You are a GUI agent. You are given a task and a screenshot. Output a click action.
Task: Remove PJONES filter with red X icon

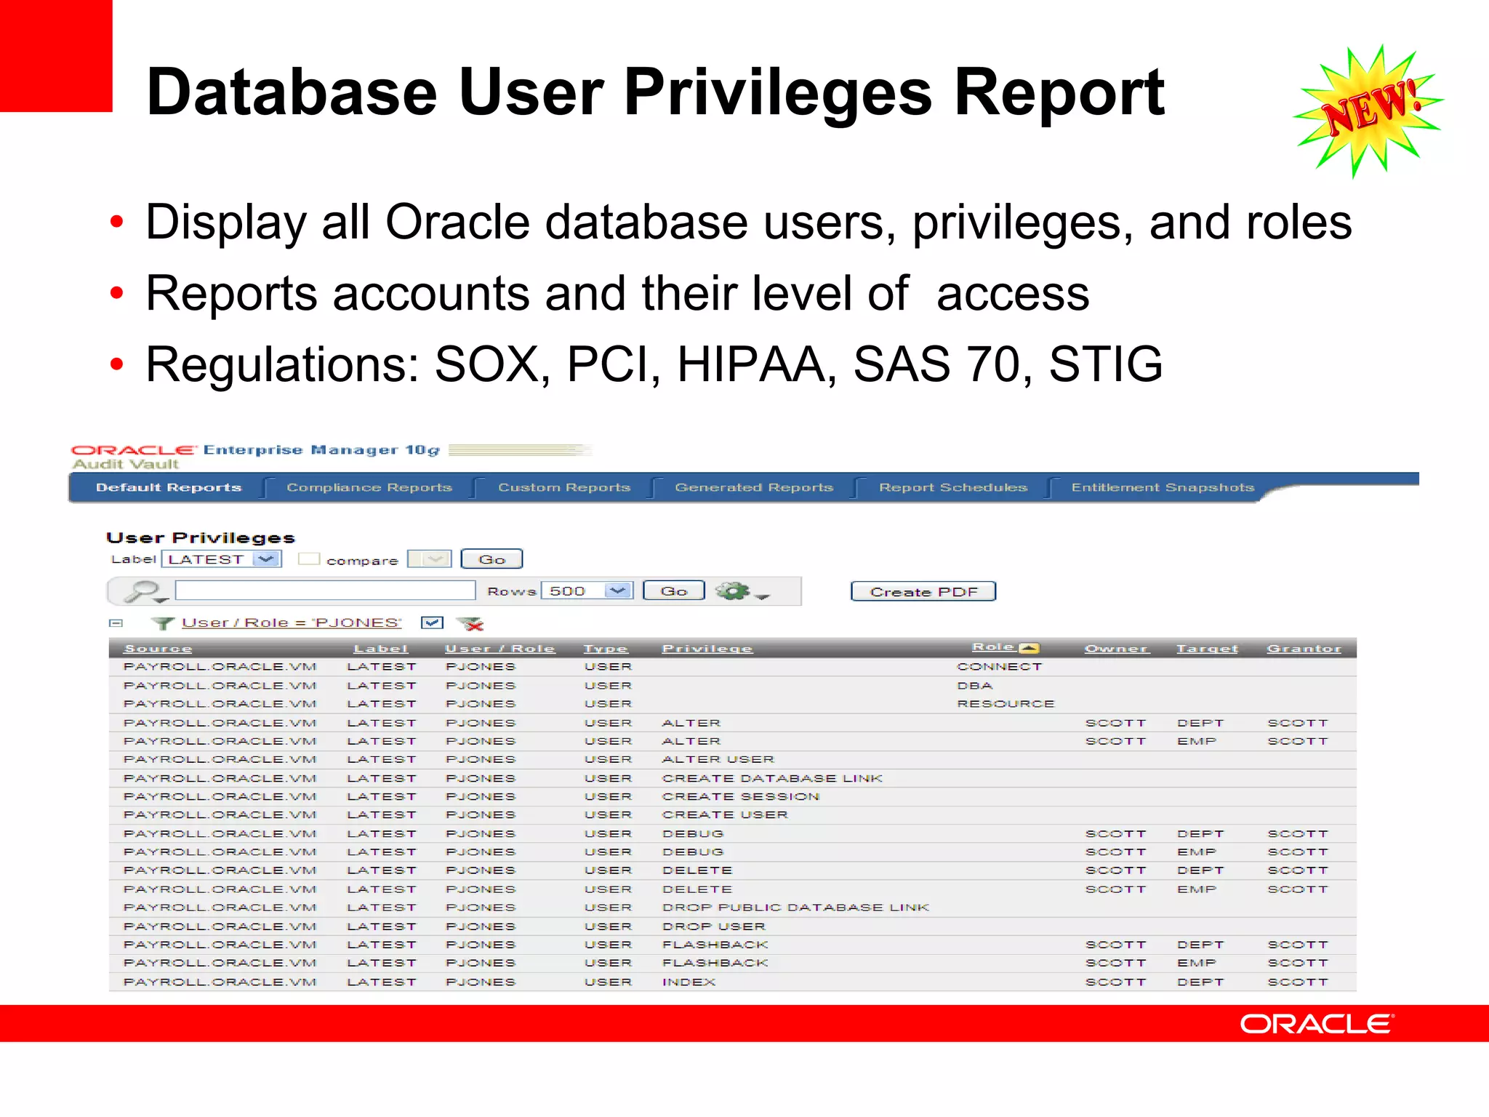click(470, 623)
